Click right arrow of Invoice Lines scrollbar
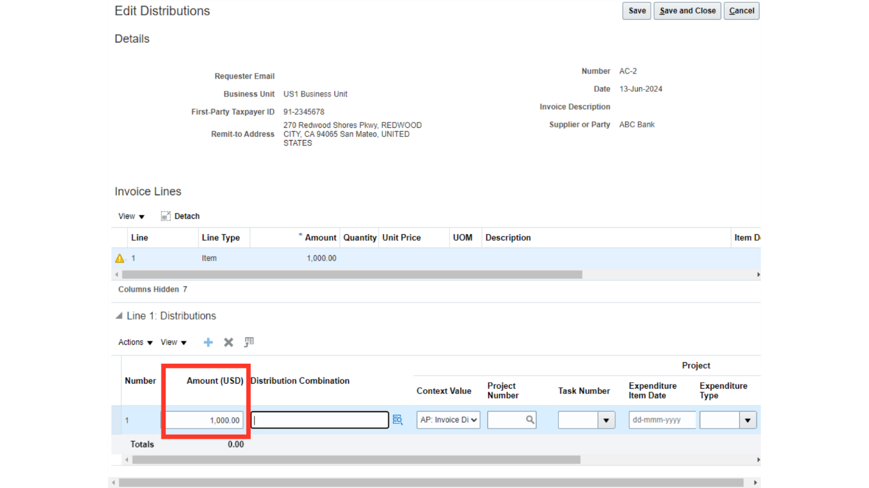869x488 pixels. click(x=758, y=275)
